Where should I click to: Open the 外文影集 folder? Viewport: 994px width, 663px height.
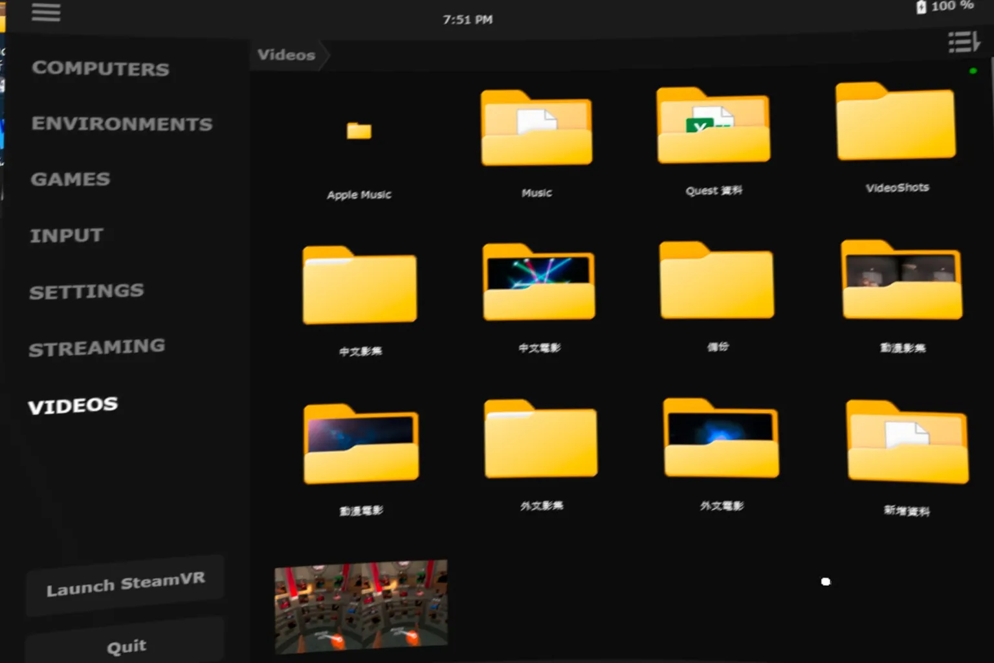[x=541, y=439]
